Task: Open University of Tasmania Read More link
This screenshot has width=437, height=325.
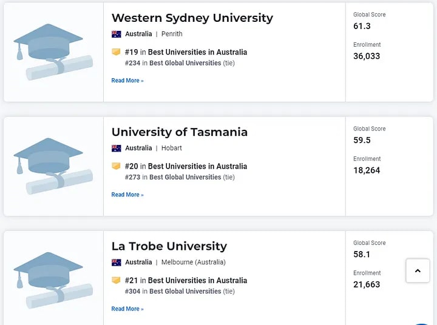Action: coord(127,195)
